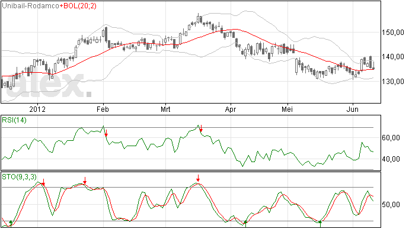Click stochastic red sell arrow in late March
The image size is (409, 229).
pos(198,178)
